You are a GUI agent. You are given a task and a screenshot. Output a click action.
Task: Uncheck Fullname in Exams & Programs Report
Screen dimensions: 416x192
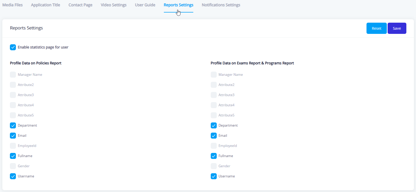214,156
